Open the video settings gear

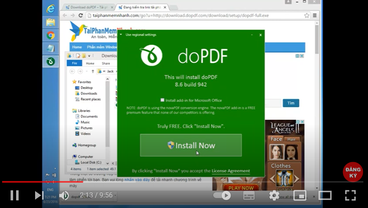(x=274, y=195)
